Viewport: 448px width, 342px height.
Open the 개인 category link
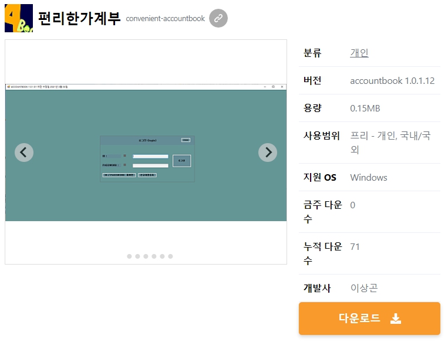(359, 53)
